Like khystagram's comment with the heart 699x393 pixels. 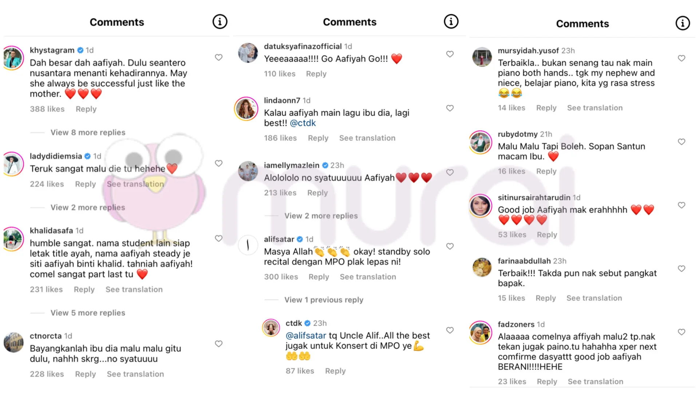[x=218, y=57]
